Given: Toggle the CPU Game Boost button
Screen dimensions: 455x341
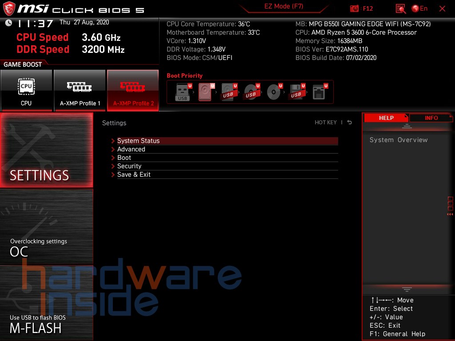Looking at the screenshot, I should click(x=26, y=90).
